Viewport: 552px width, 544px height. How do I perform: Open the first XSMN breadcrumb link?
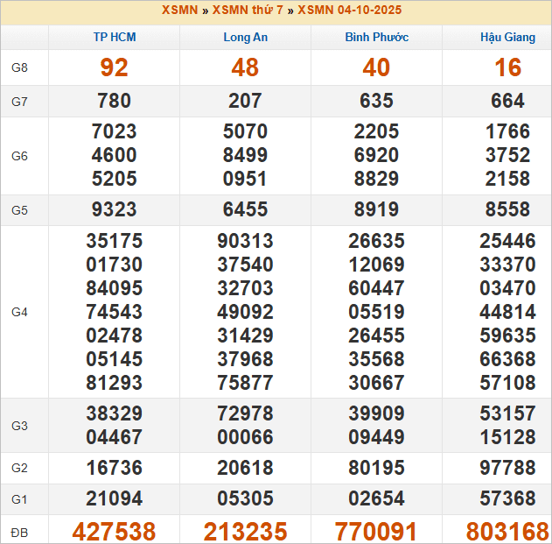pyautogui.click(x=179, y=11)
